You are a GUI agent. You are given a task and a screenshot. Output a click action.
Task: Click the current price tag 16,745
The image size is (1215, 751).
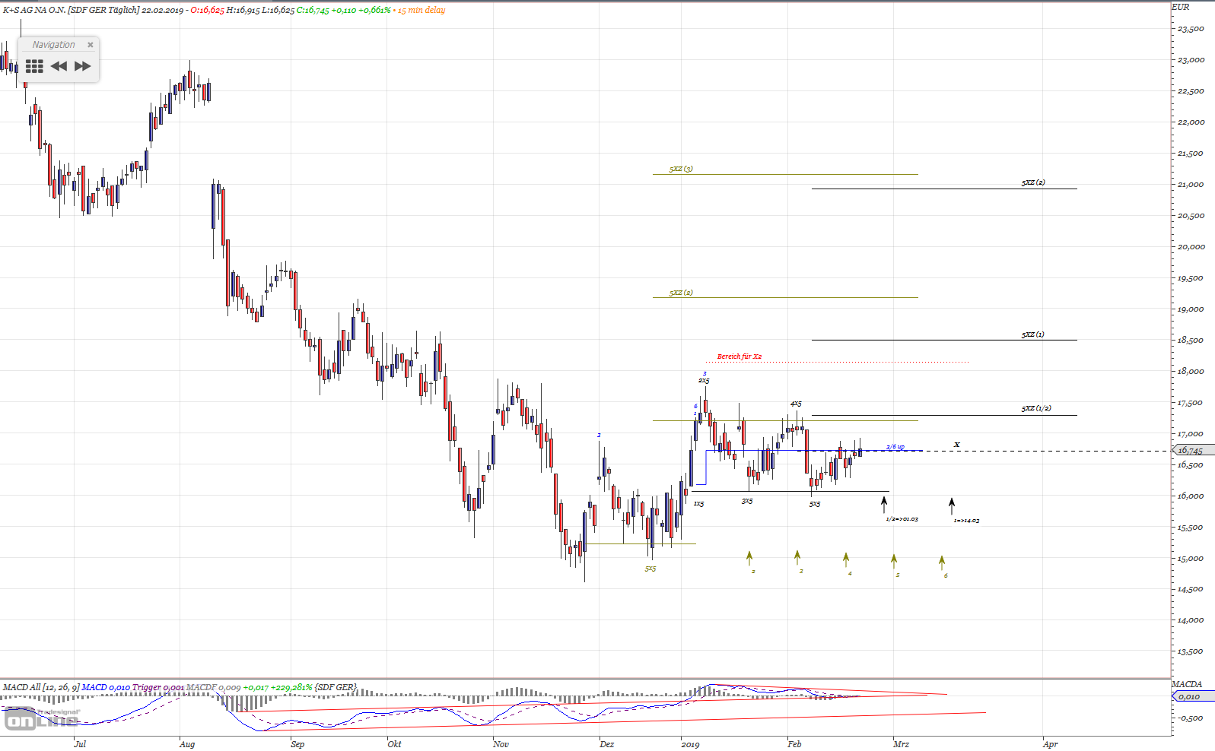[x=1191, y=451]
